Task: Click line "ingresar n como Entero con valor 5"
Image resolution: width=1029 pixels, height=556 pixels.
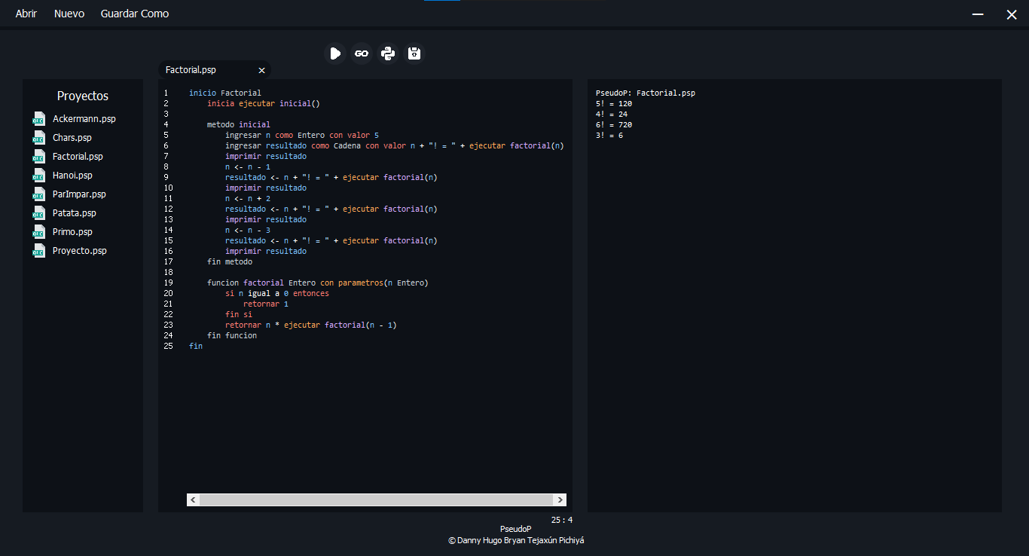Action: (302, 135)
